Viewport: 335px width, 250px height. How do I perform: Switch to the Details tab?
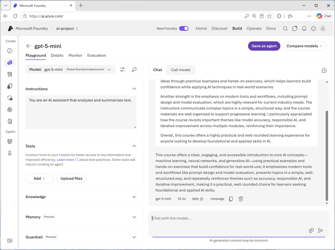[57, 56]
